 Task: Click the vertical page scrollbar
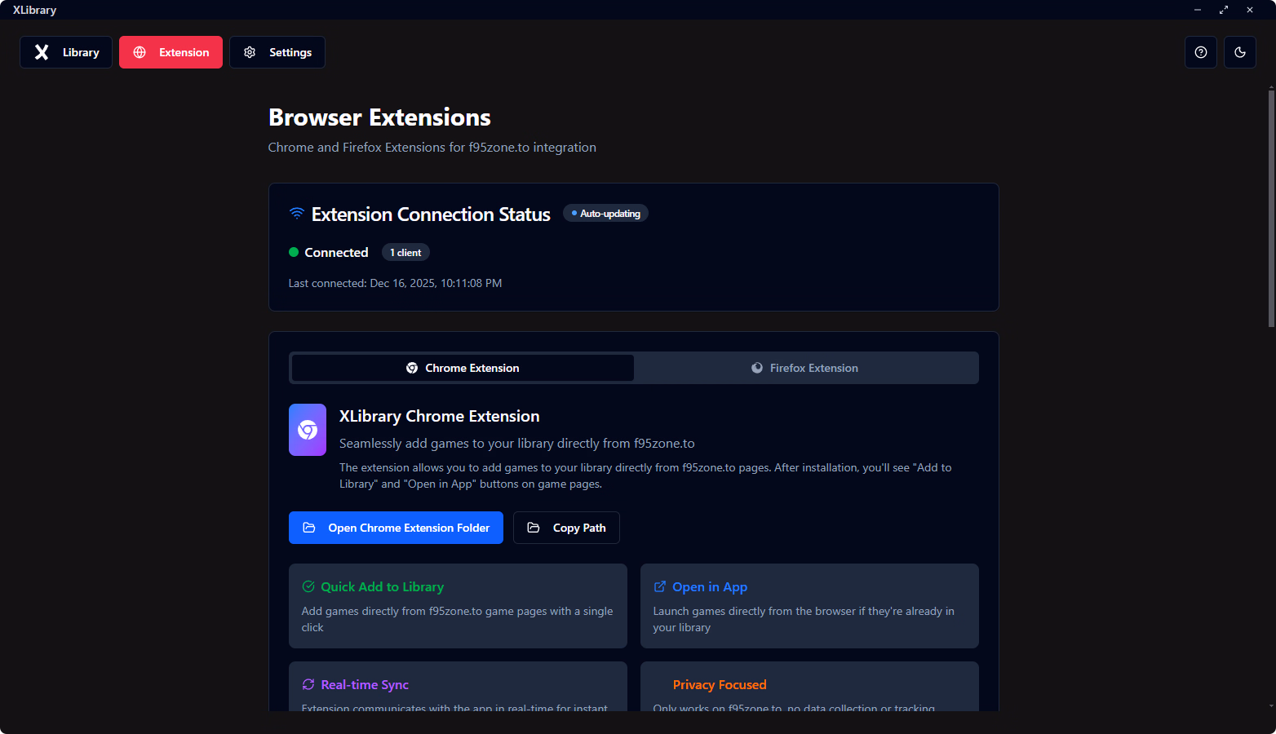1270,208
